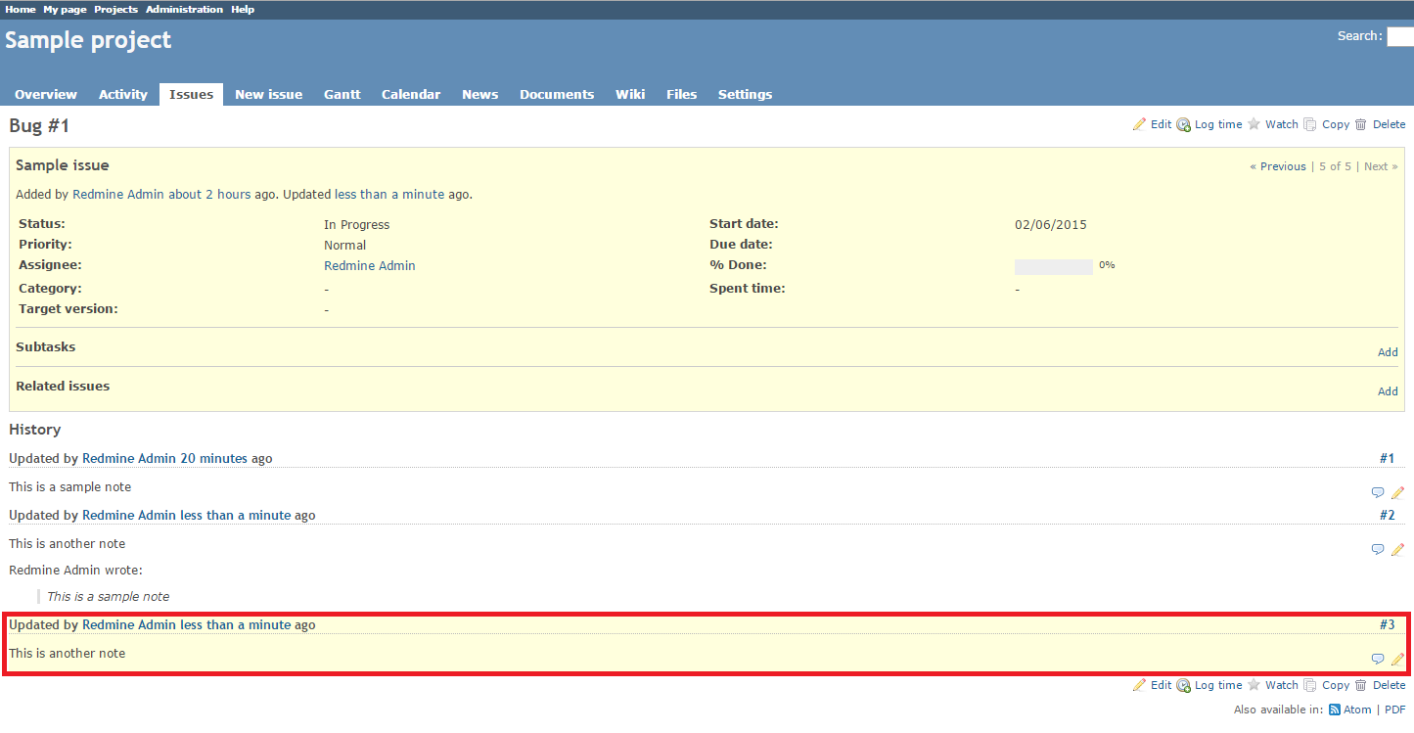Open My page from the top menu
This screenshot has width=1414, height=733.
pos(65,9)
